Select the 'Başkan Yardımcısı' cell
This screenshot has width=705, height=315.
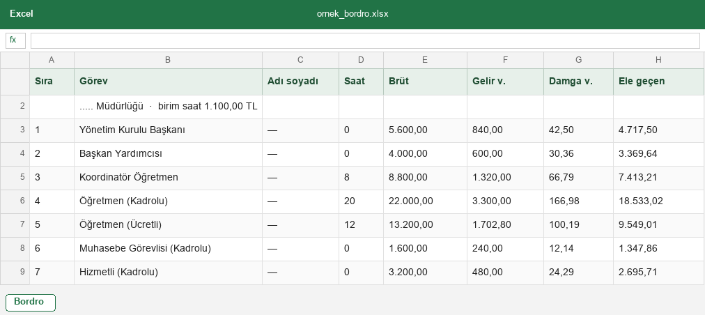coord(168,154)
